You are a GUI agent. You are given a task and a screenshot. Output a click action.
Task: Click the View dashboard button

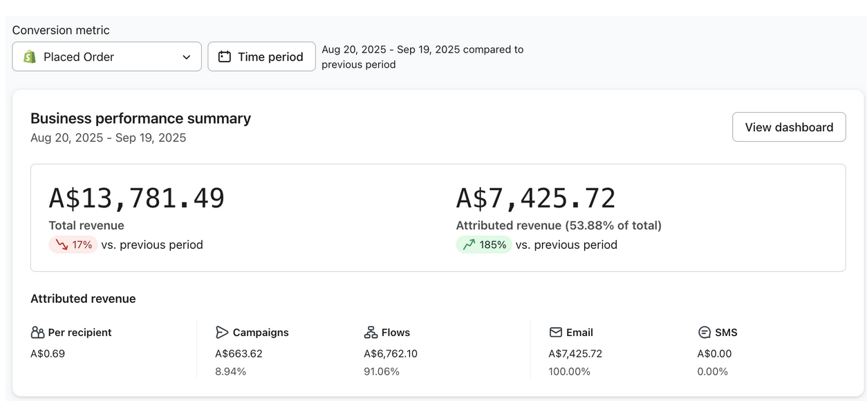[789, 127]
